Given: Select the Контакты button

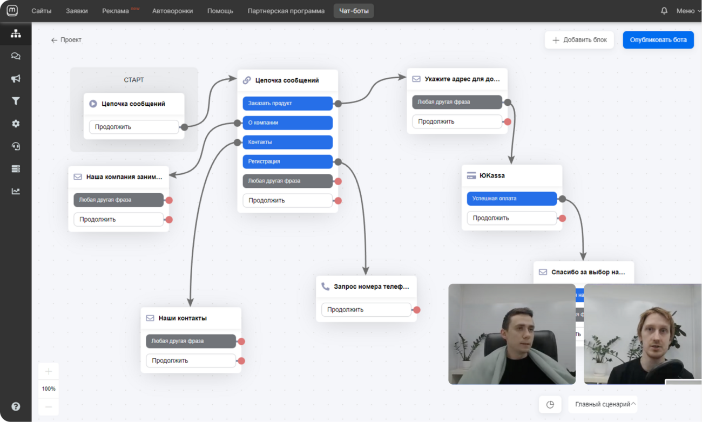Looking at the screenshot, I should click(x=288, y=142).
